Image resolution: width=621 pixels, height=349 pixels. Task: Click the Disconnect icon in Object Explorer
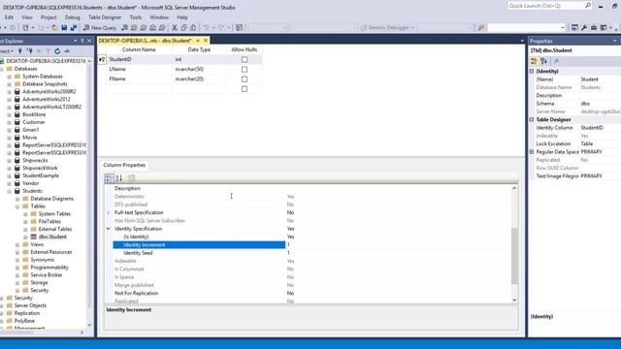[x=30, y=51]
